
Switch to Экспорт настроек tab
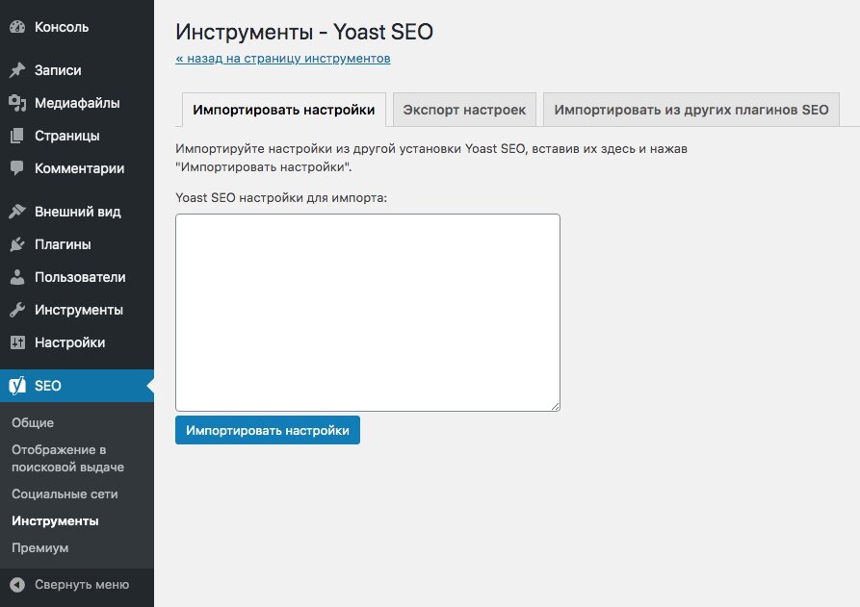(464, 110)
